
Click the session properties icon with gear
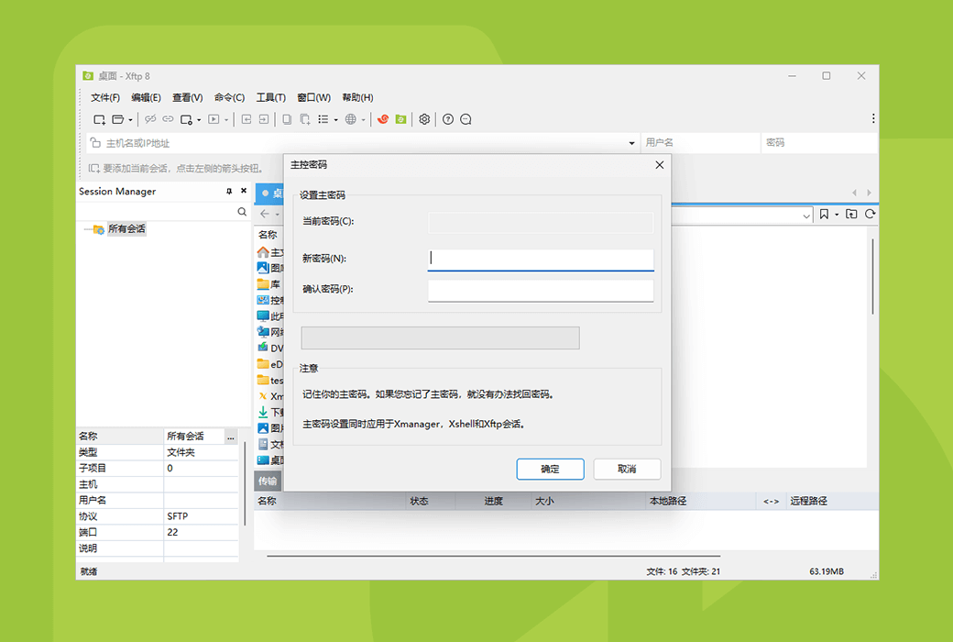187,119
